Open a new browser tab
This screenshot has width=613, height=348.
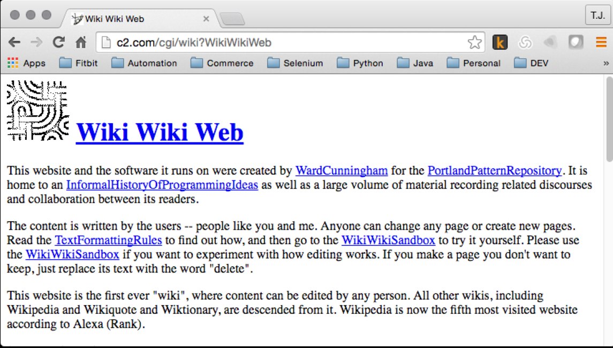click(x=232, y=18)
